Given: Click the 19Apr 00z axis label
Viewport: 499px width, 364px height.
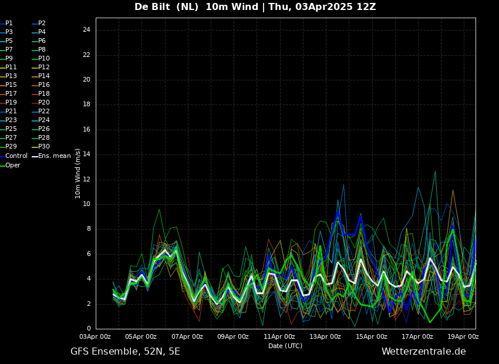Looking at the screenshot, I should pos(464,336).
